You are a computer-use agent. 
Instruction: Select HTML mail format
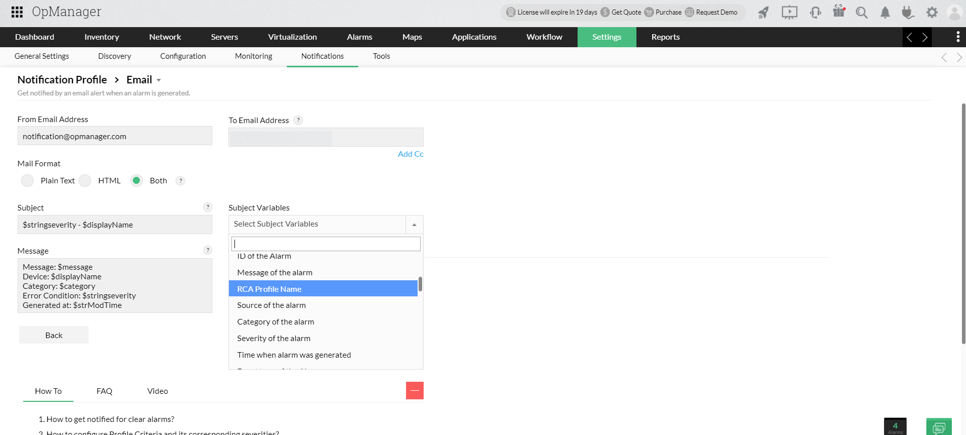85,181
